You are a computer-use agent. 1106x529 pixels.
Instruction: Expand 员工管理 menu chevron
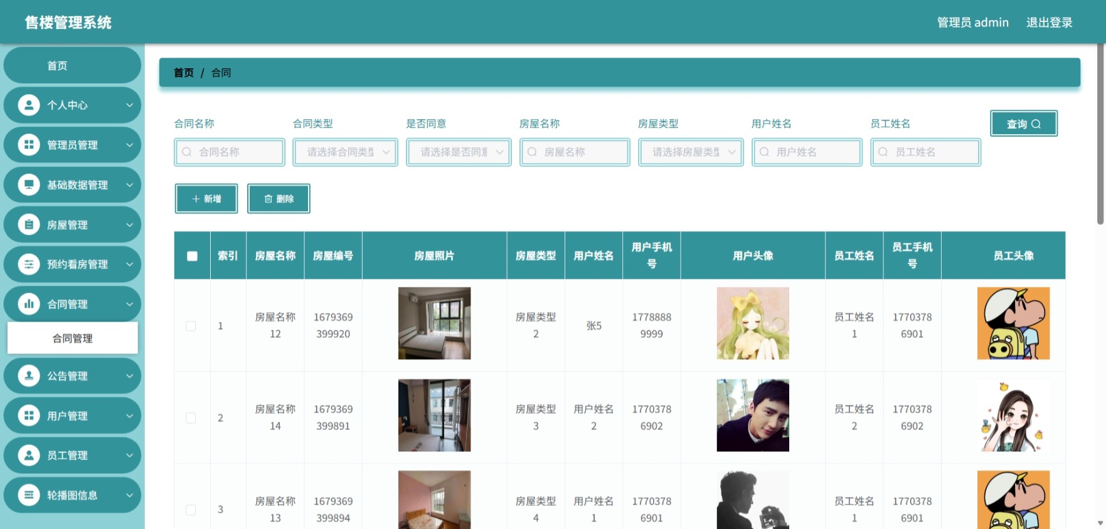(x=129, y=456)
